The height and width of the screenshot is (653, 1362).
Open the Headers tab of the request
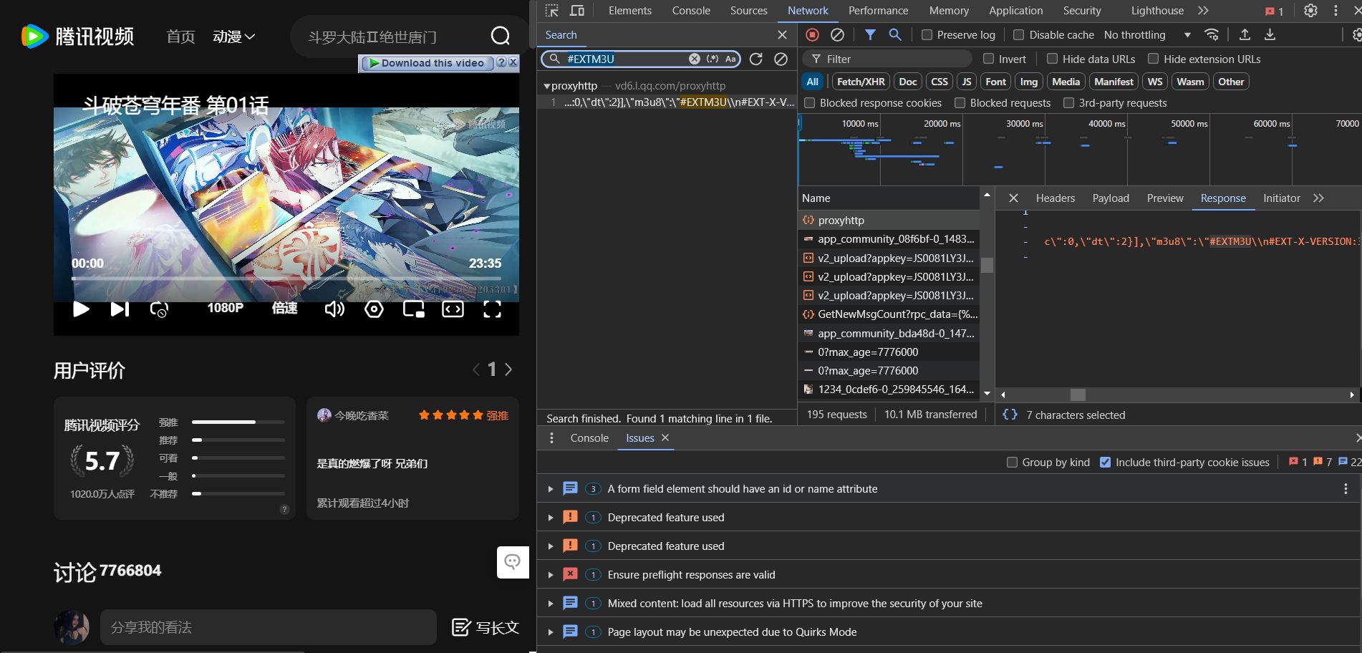tap(1055, 198)
